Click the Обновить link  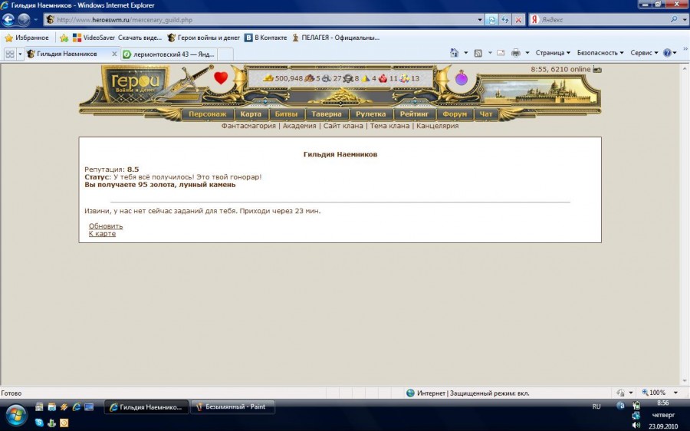(x=106, y=226)
